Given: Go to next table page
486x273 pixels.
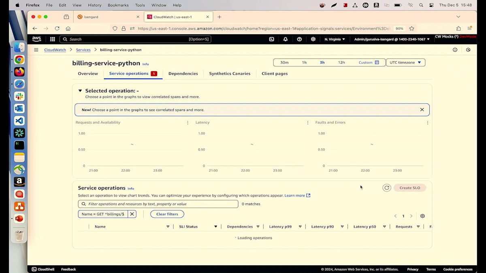Looking at the screenshot, I should coord(411,216).
